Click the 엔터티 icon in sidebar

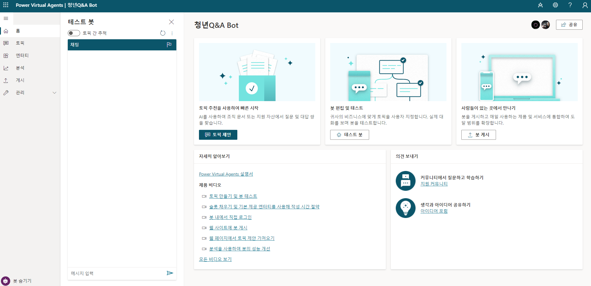click(6, 56)
